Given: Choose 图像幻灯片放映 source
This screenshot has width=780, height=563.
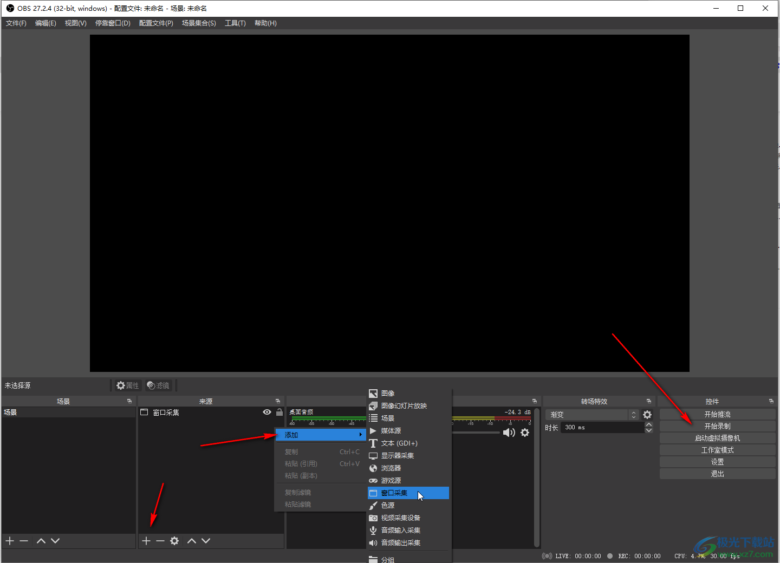Looking at the screenshot, I should 408,406.
